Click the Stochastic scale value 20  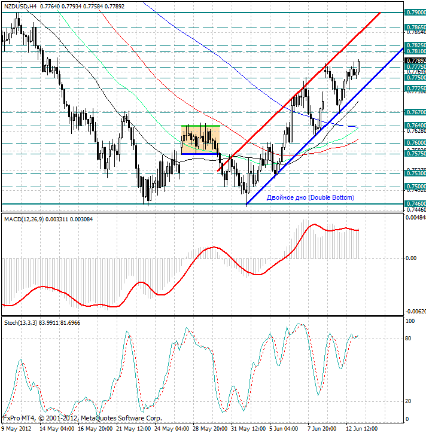pyautogui.click(x=408, y=401)
